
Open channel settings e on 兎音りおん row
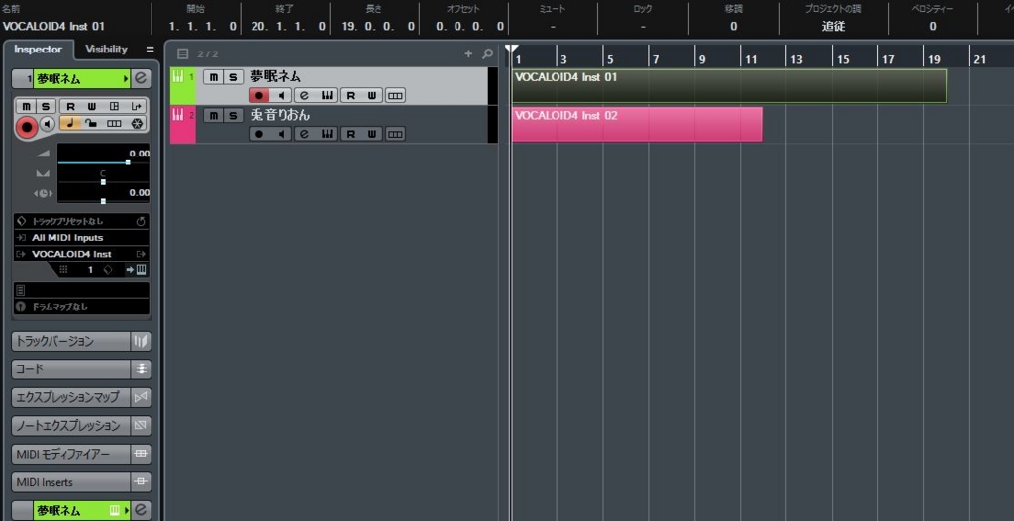[304, 134]
